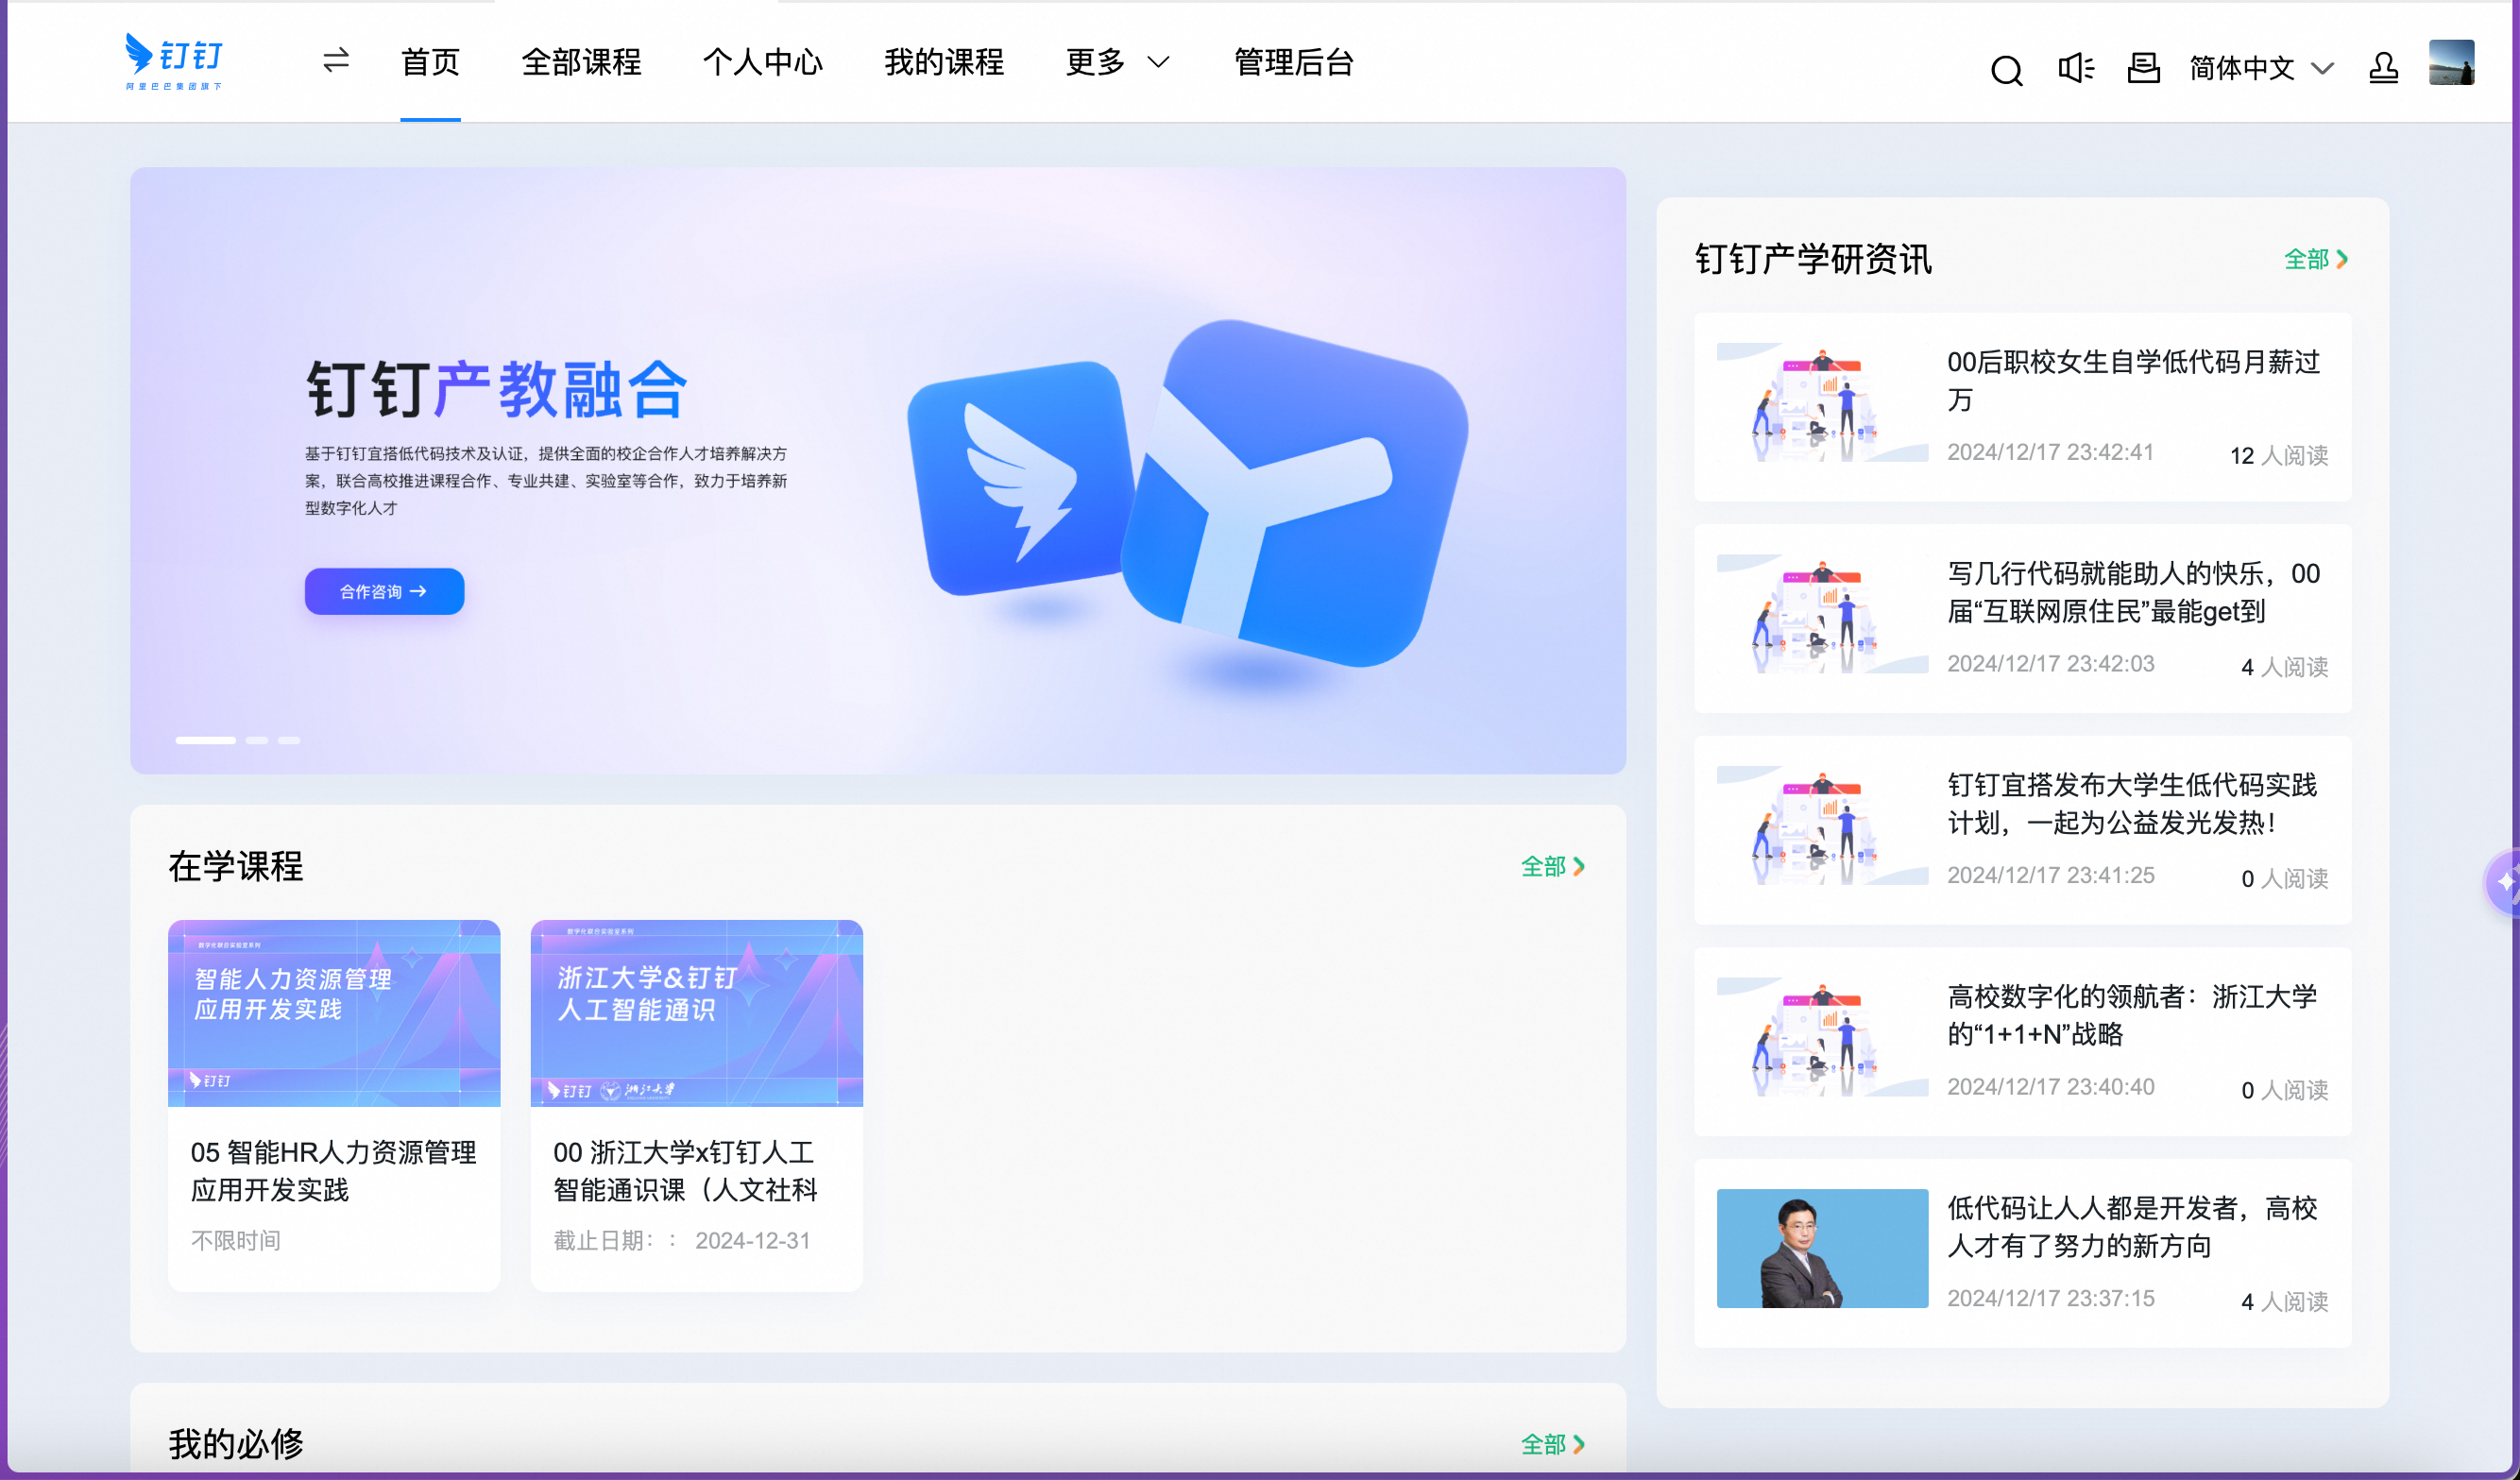Open news 高校数字化的领航者:浙江大学
2520x1480 pixels.
point(2131,1015)
